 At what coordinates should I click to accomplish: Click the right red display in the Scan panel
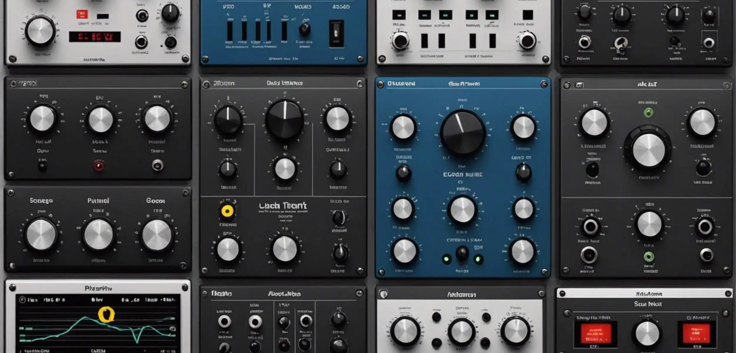[x=697, y=334]
